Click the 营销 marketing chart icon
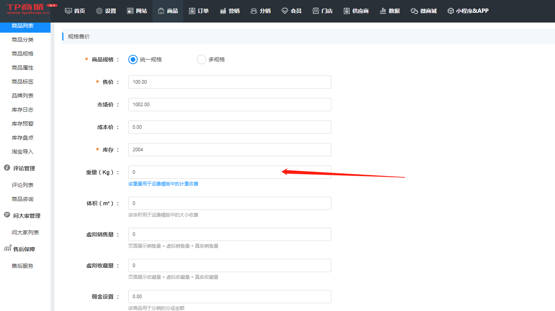The image size is (555, 311). [x=223, y=11]
